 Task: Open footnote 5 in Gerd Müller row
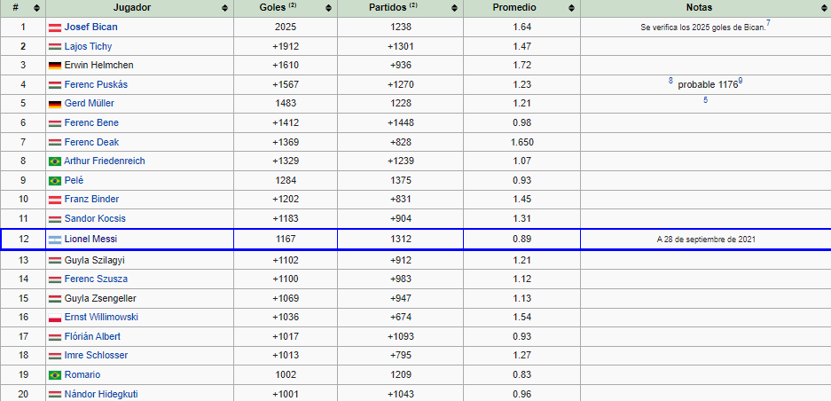[705, 100]
